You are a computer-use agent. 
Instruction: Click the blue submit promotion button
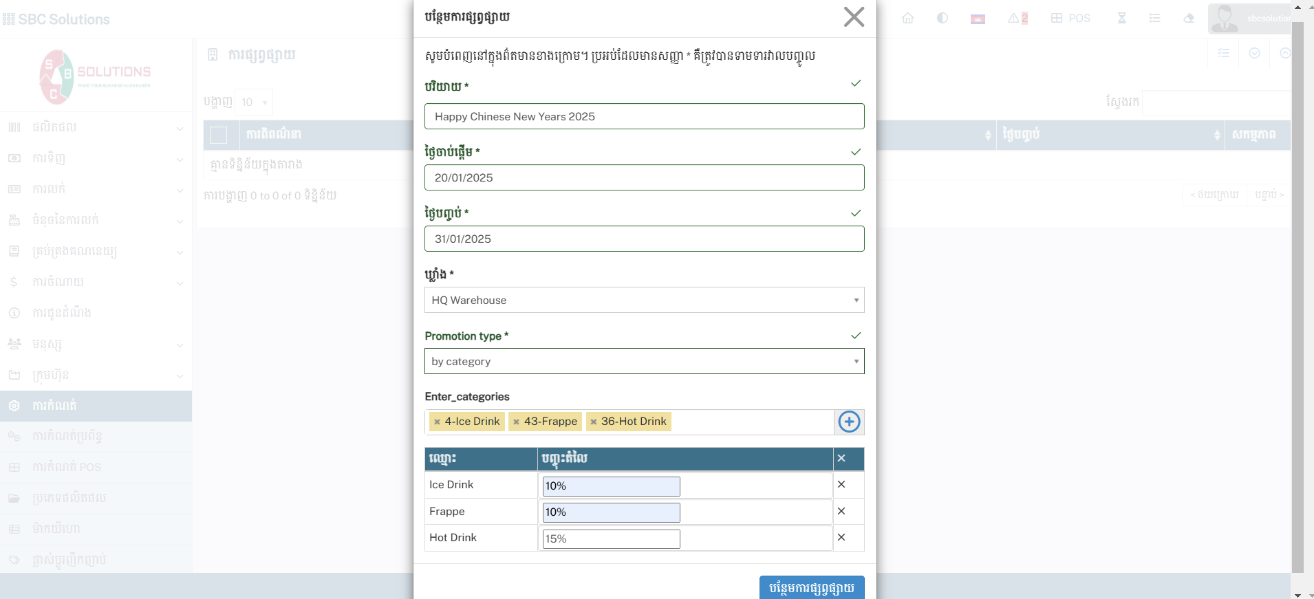[811, 587]
